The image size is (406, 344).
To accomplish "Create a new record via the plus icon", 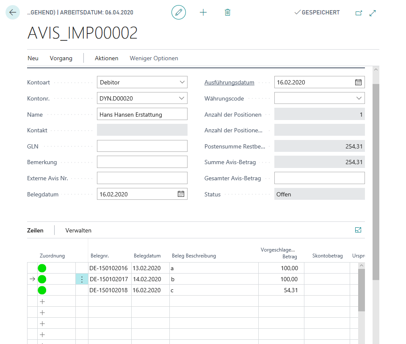I will pos(203,12).
